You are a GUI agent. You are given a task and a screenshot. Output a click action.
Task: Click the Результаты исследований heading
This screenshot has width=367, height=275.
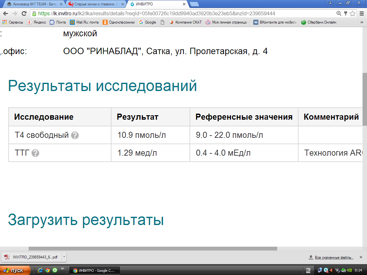click(103, 86)
